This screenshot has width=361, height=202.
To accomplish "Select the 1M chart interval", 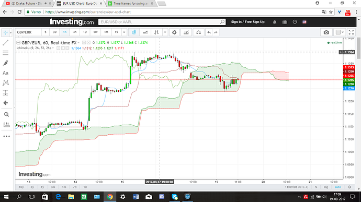I will pyautogui.click(x=106, y=32).
